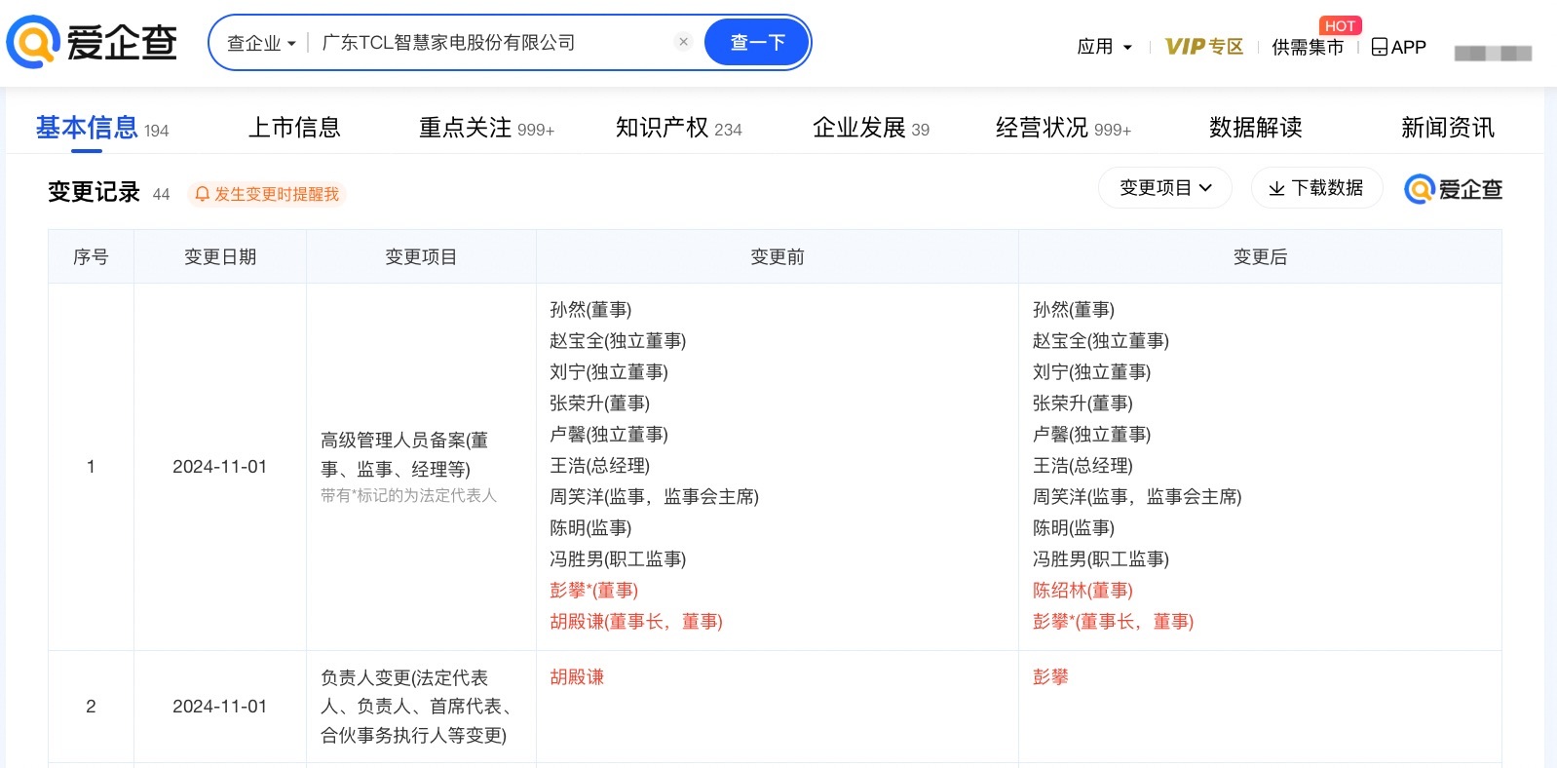This screenshot has height=768, width=1557.
Task: Click 刘宁(独立董事) in 变更前 column
Action: pos(609,372)
